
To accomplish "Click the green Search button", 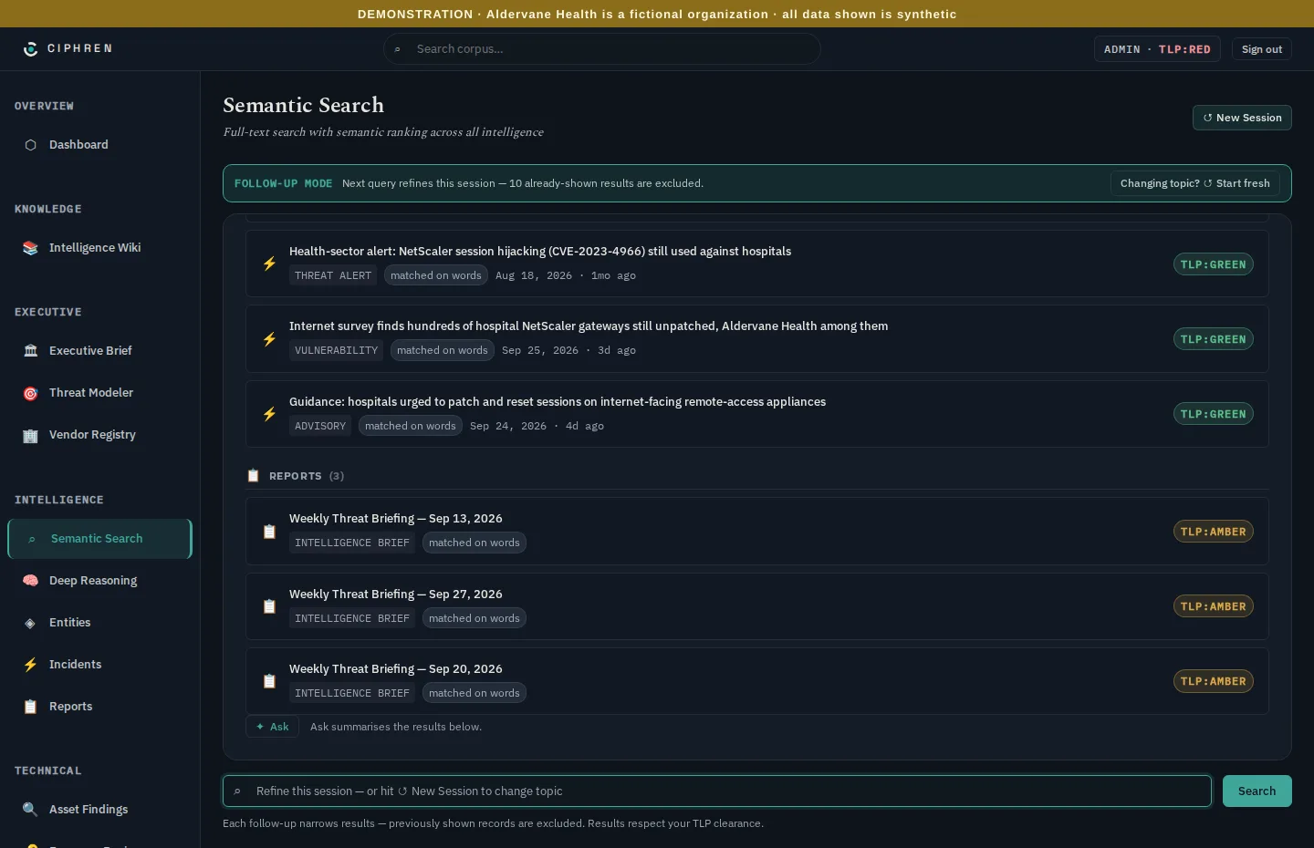I will click(x=1257, y=791).
